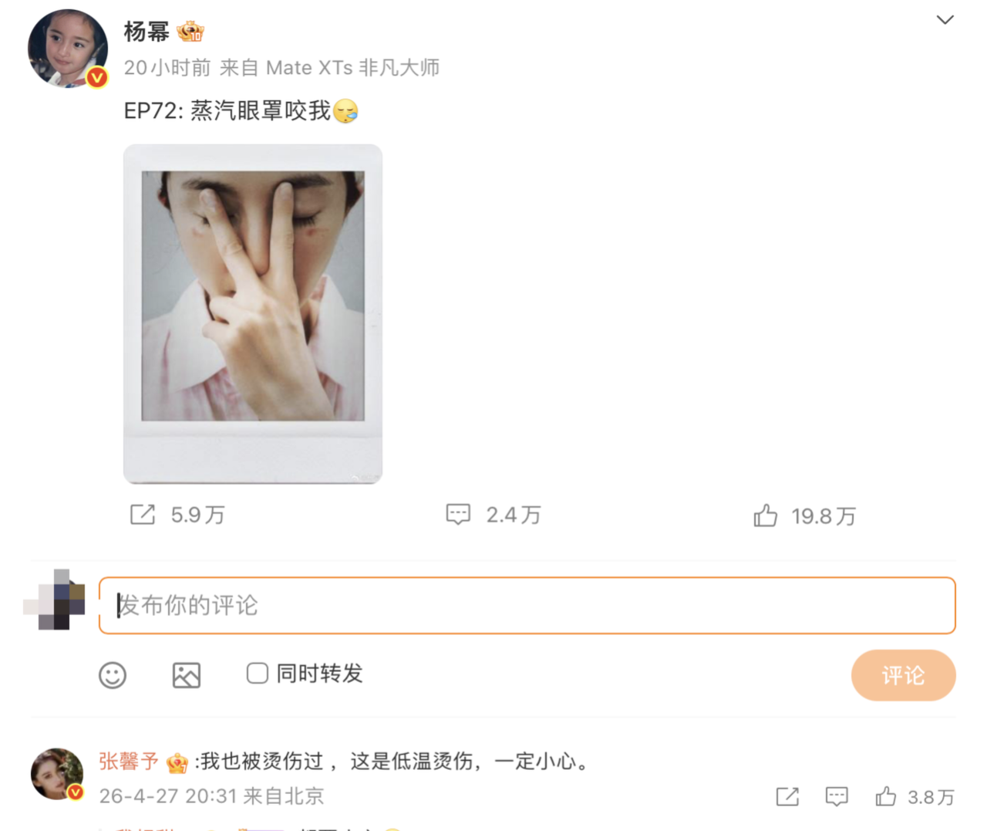The image size is (987, 831).
Task: Open the emoji picker for the comment
Action: 113,675
